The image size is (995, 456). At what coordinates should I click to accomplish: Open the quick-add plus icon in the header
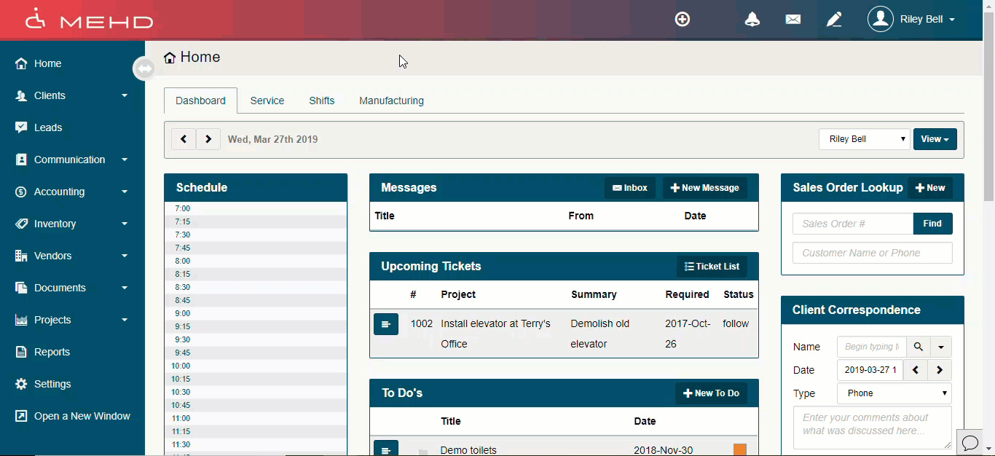coord(683,19)
